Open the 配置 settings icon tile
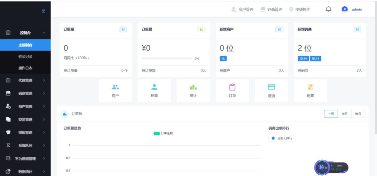This screenshot has height=176, width=377. coord(310,90)
